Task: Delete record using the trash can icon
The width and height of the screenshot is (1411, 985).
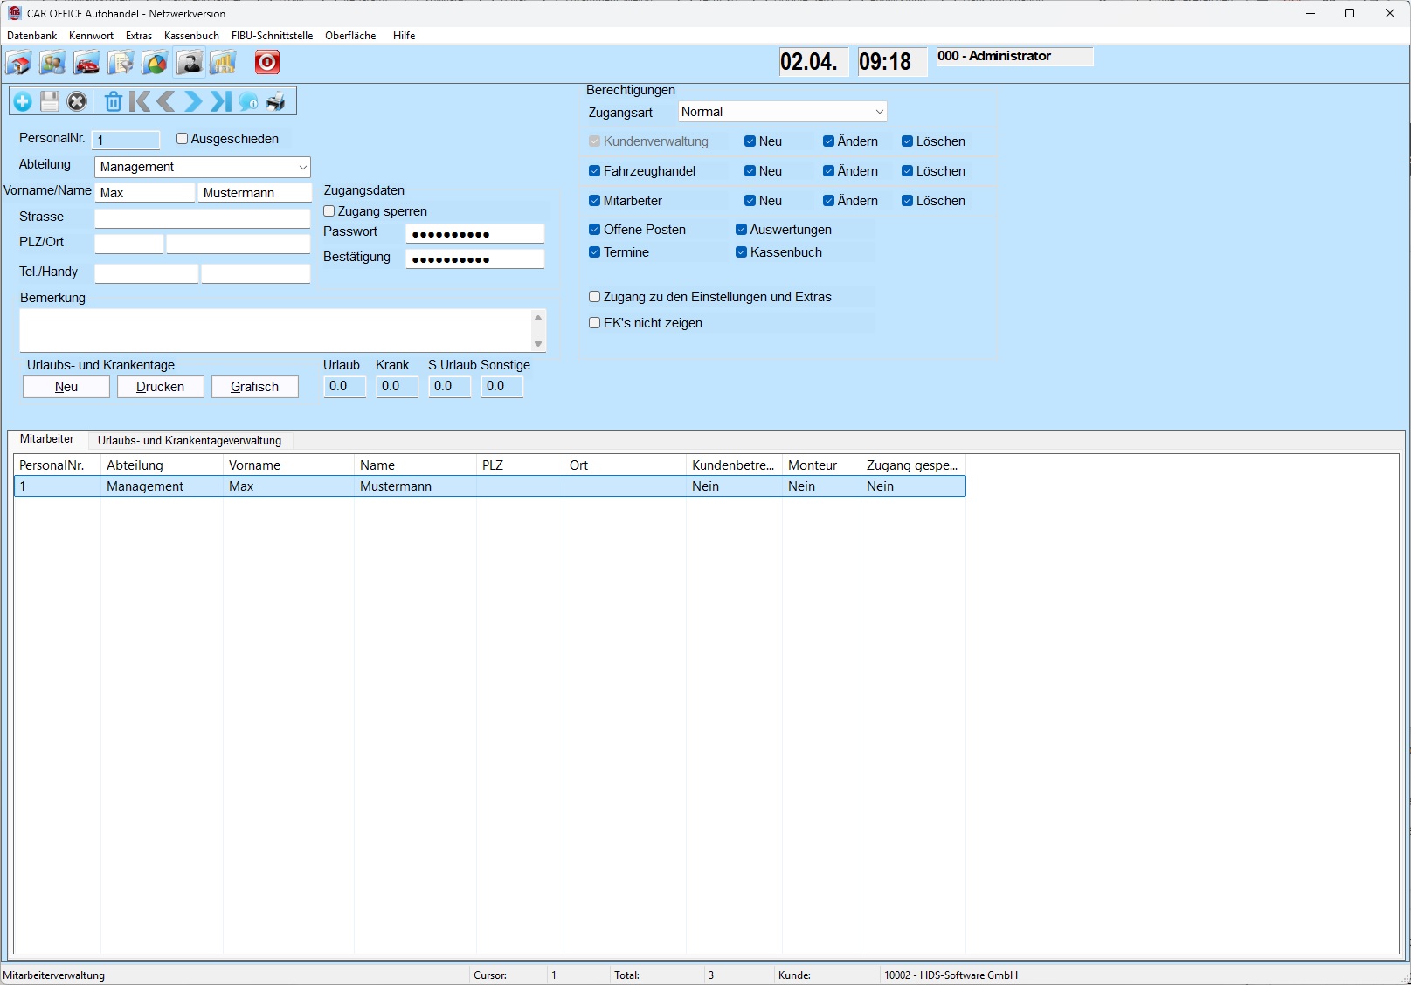Action: click(113, 101)
